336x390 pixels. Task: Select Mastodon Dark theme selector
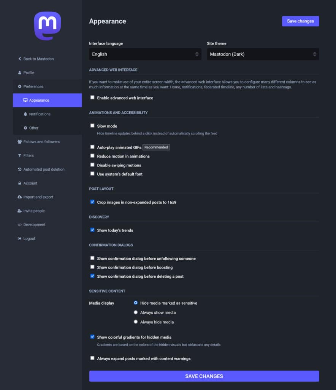(263, 54)
